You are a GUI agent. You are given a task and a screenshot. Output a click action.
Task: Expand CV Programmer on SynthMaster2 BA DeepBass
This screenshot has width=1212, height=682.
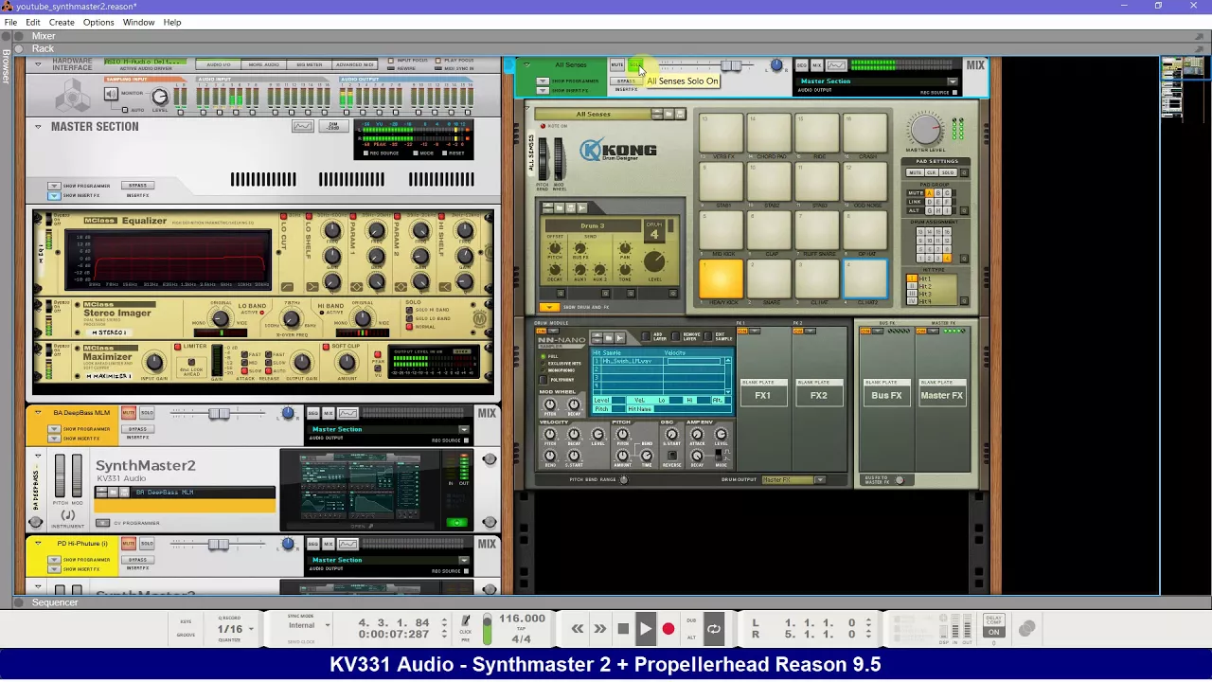point(103,523)
